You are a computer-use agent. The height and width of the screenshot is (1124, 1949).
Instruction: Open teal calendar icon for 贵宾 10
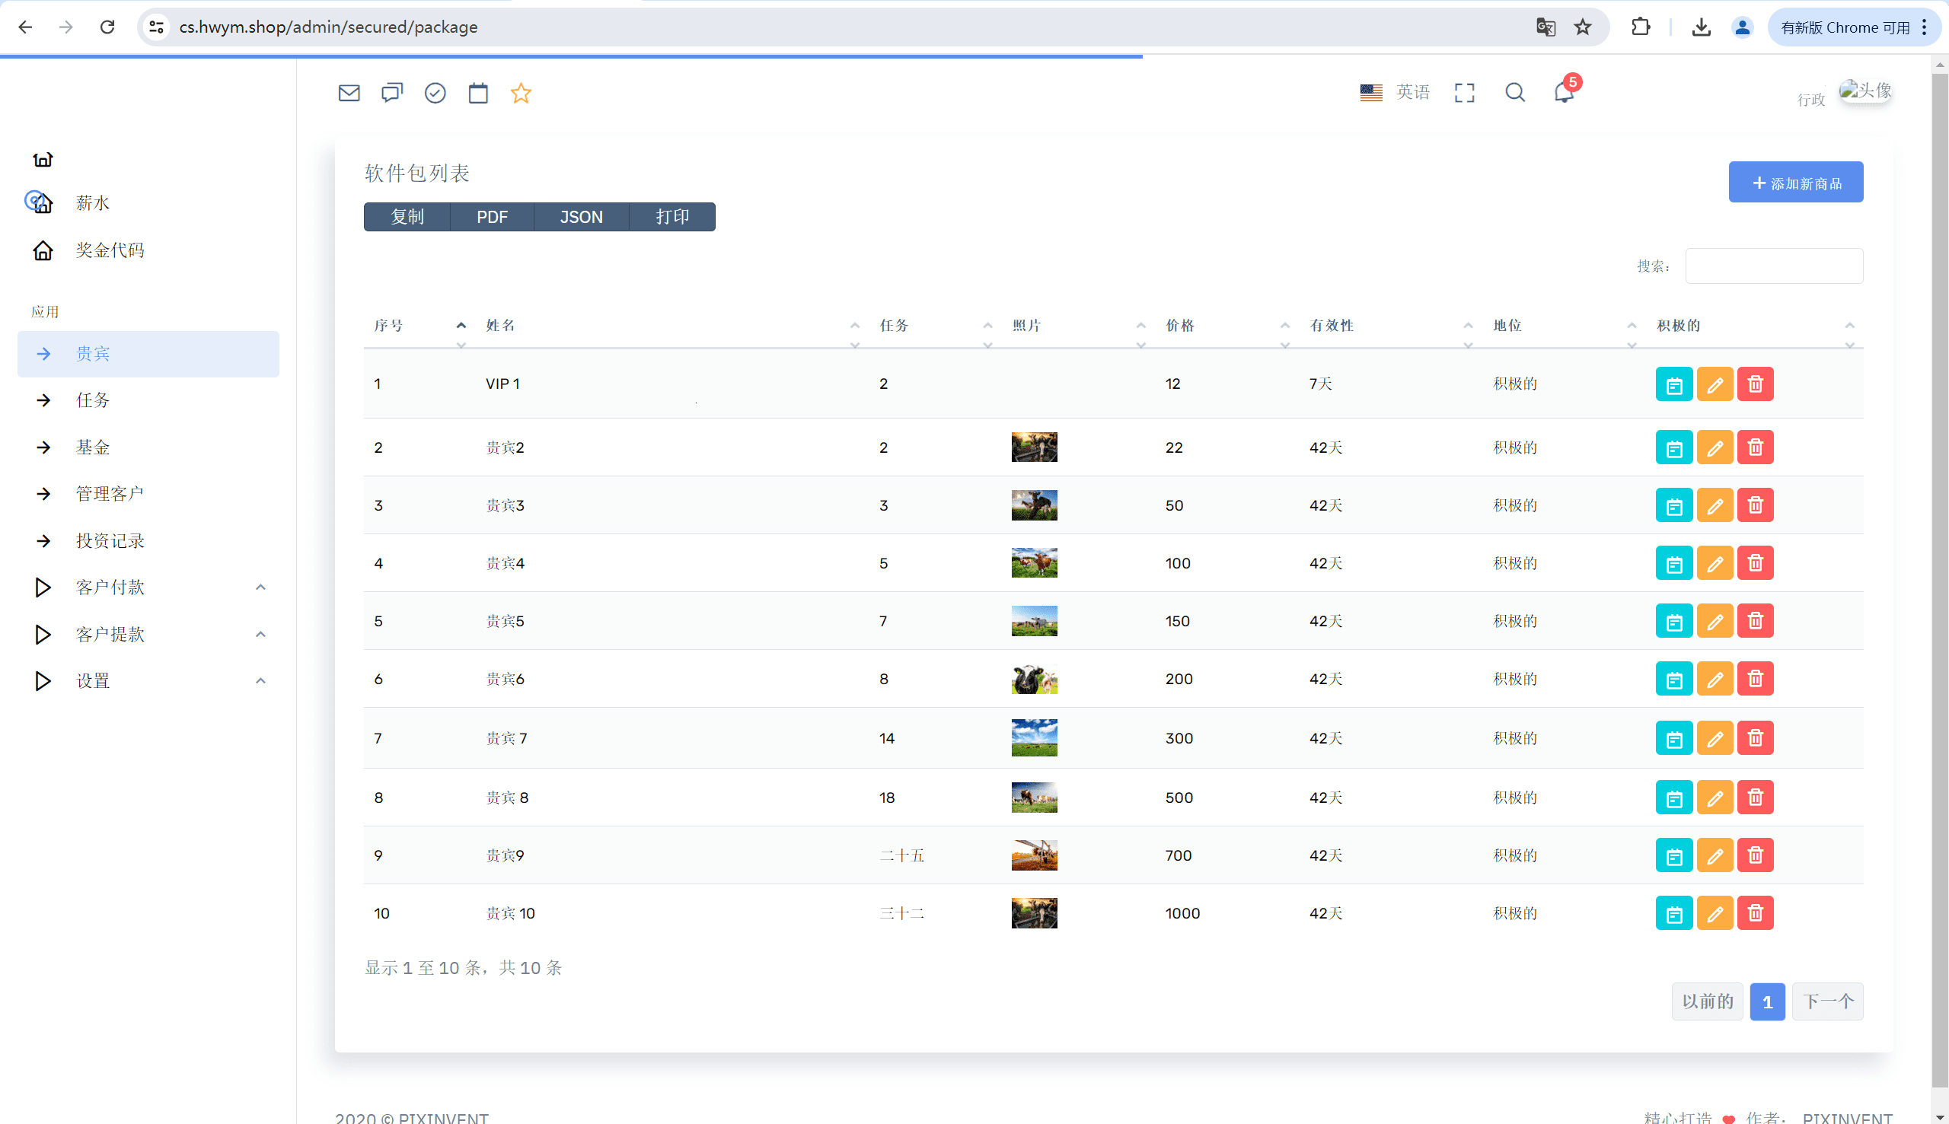1673,914
